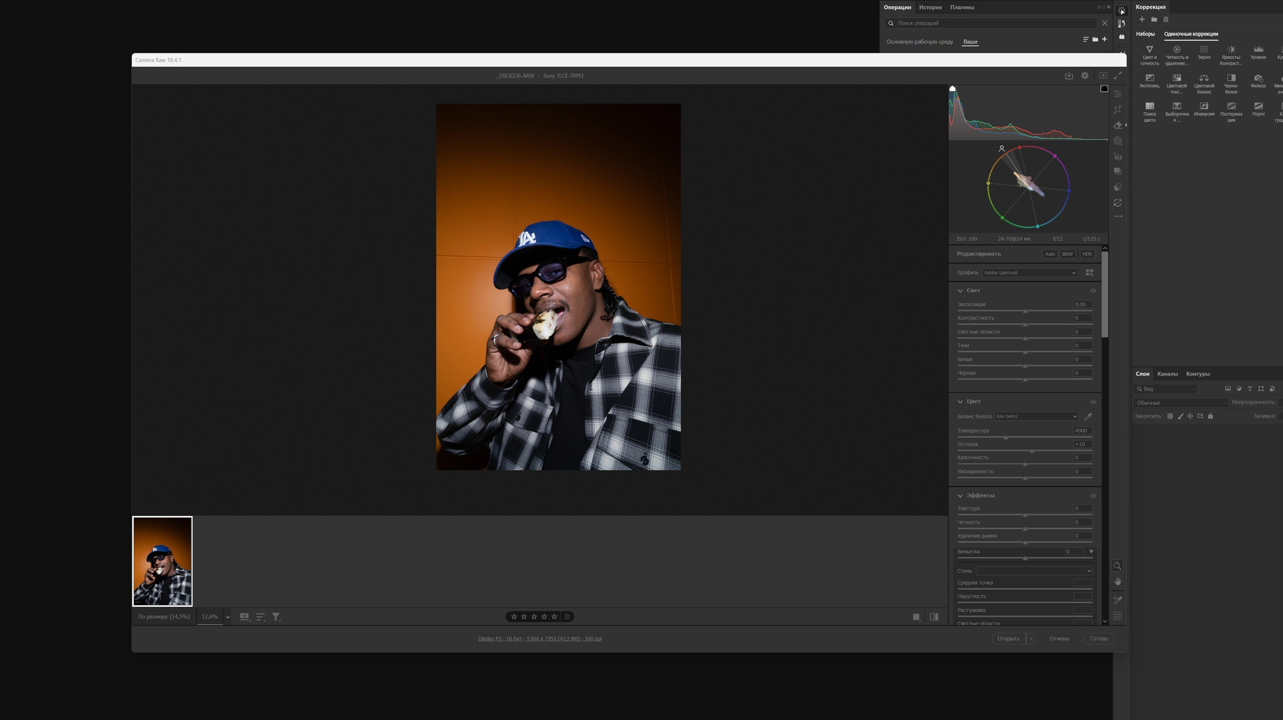Screen dimensions: 1283x720
Task: Collapse the Цвет section
Action: tap(960, 402)
